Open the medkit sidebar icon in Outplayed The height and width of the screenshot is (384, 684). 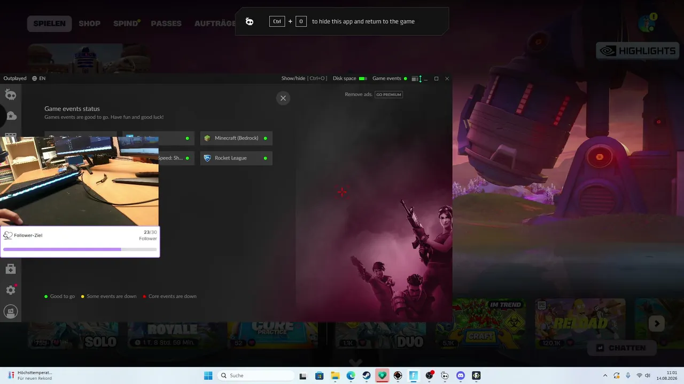[11, 269]
